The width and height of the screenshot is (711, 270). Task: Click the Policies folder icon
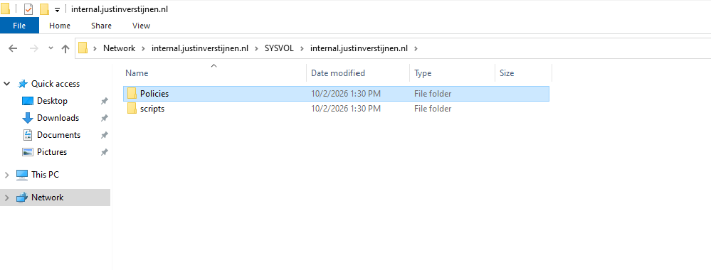click(x=132, y=94)
